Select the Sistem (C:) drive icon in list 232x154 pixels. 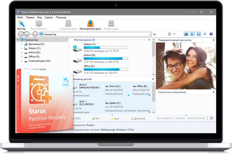tap(77, 48)
